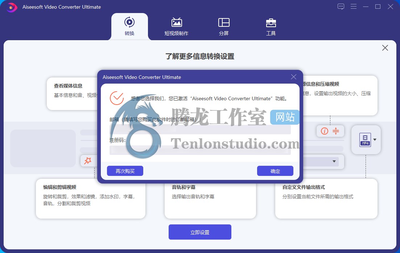Close the 了解更多信息转换设置 guide panel
This screenshot has height=253, width=400.
coord(385,48)
